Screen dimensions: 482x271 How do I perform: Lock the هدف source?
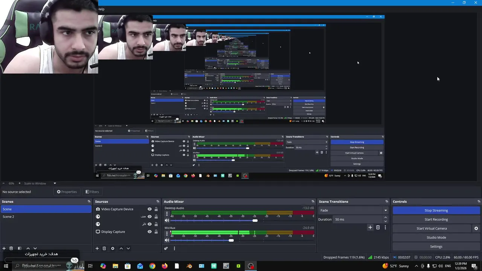(x=156, y=217)
